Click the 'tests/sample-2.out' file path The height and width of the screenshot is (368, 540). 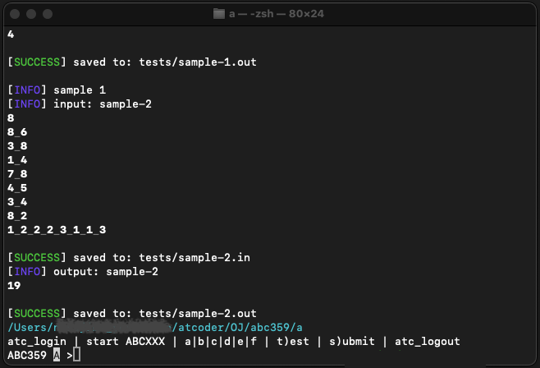point(198,313)
